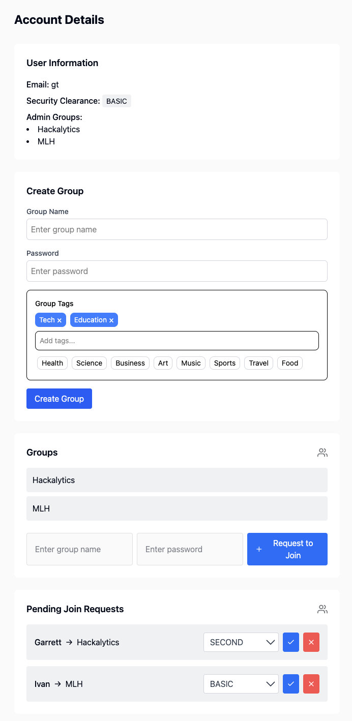Click Request to Join button

[x=287, y=549]
